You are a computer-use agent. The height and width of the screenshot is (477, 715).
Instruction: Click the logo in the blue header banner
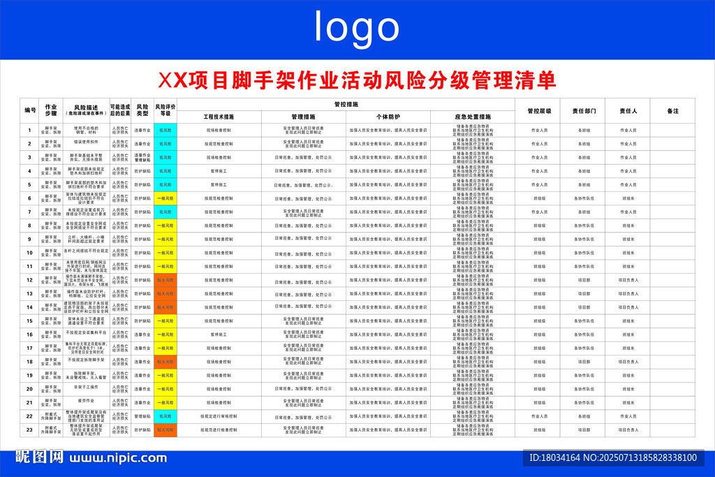tap(357, 26)
